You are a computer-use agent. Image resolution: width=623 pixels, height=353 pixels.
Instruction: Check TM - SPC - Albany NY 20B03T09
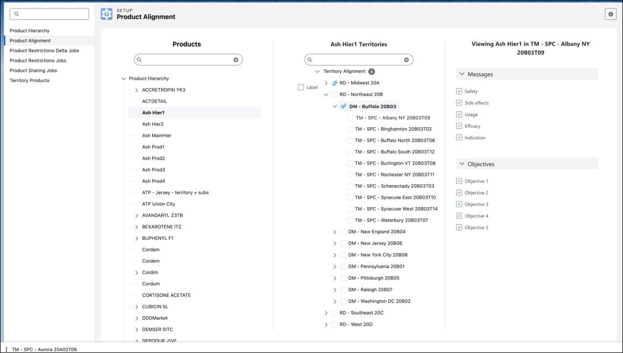pyautogui.click(x=350, y=118)
